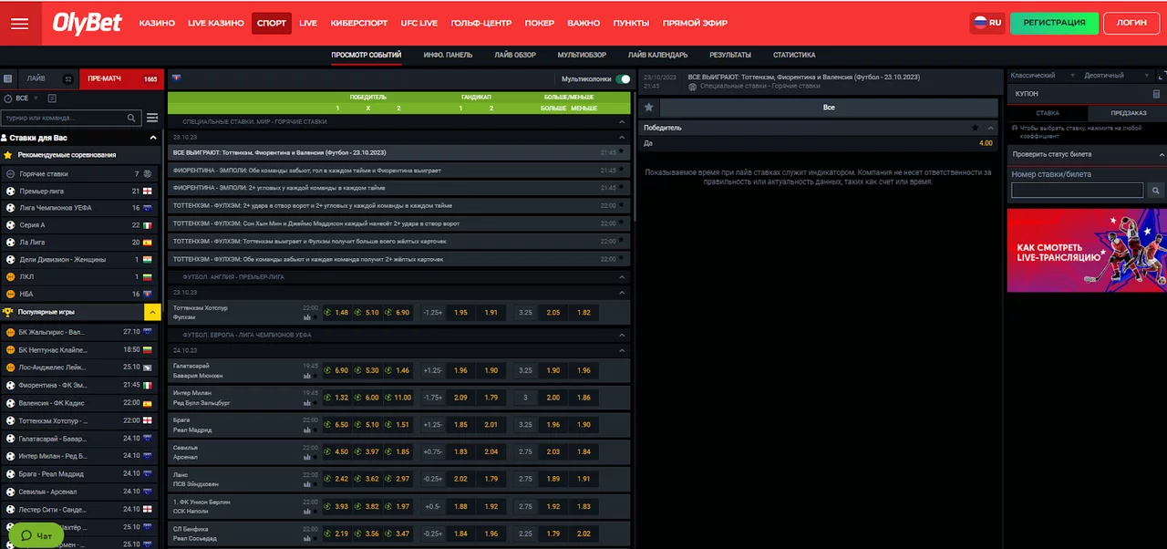The width and height of the screenshot is (1167, 549).
Task: Collapse the Победитель market chevron
Action: point(991,128)
